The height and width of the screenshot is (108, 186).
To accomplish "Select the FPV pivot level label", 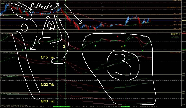I will (x=102, y=21).
